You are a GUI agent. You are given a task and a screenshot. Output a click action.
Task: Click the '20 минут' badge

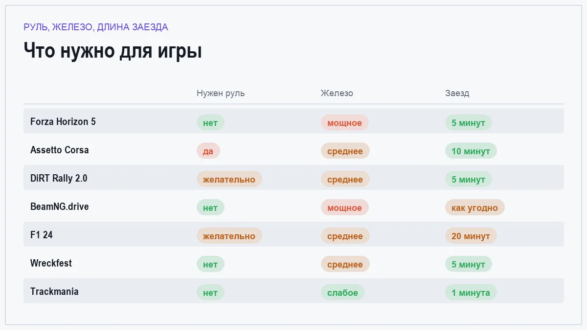pyautogui.click(x=471, y=236)
